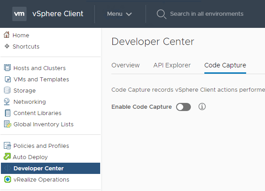Select the VMs and Templates icon
Screen dimensions: 265x191
pos(8,79)
